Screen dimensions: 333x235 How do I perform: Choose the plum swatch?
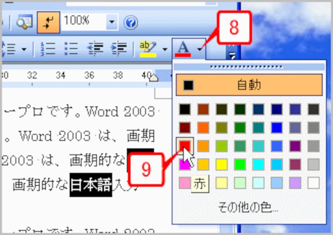[x=295, y=165]
